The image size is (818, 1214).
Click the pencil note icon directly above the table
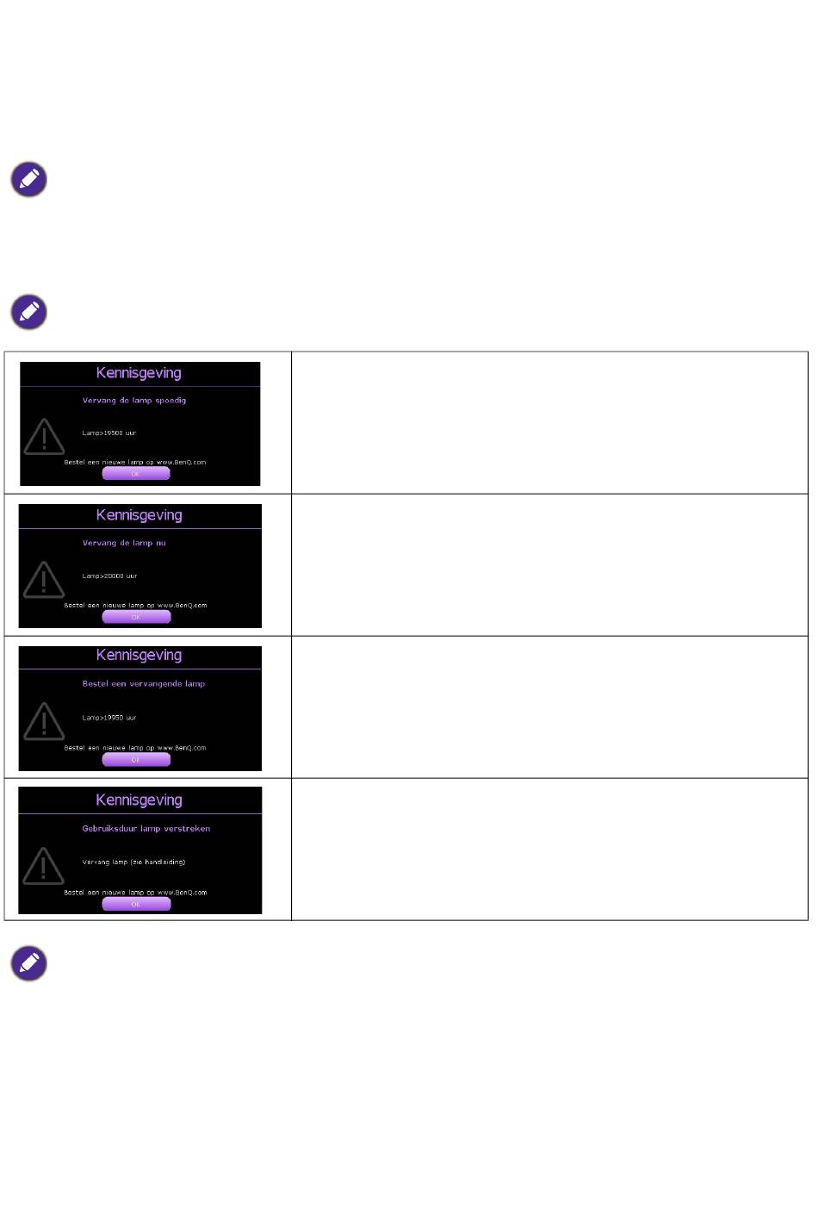[x=28, y=312]
